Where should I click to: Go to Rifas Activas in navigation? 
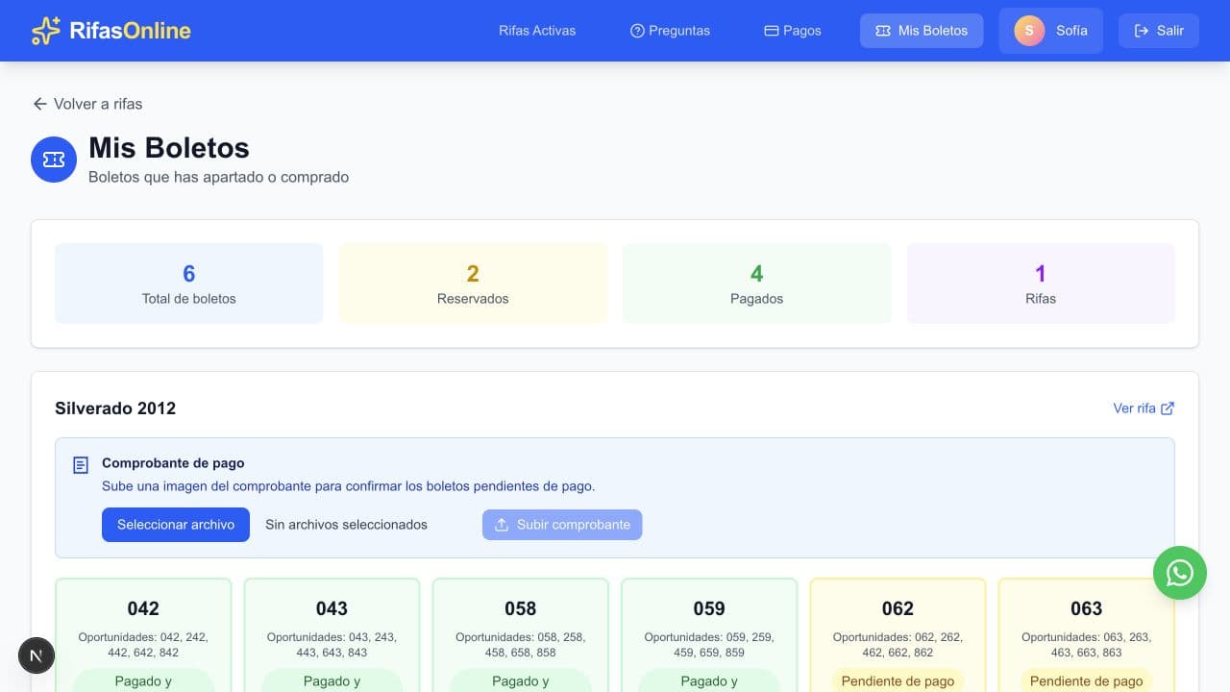(537, 31)
